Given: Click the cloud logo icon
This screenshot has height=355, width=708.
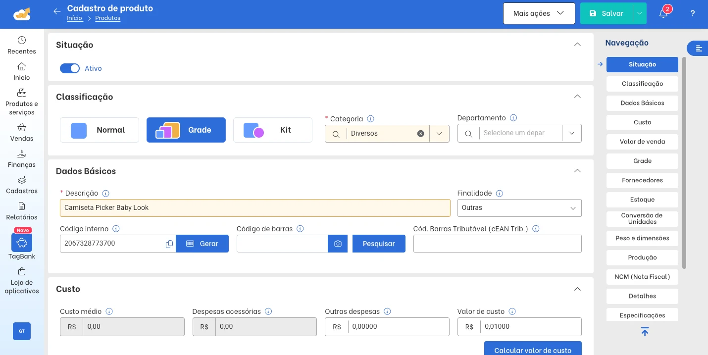Looking at the screenshot, I should click(22, 14).
